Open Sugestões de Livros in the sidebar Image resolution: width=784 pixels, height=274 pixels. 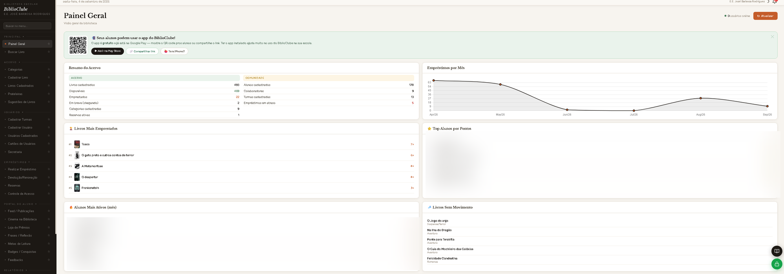point(22,102)
